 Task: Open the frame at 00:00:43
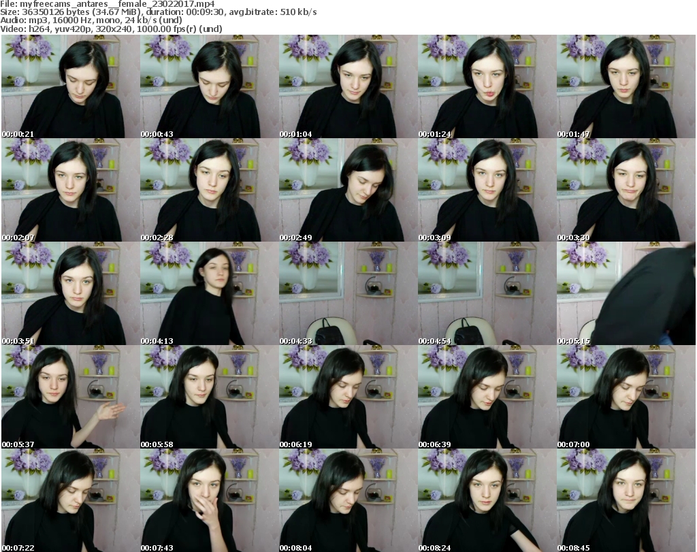210,86
